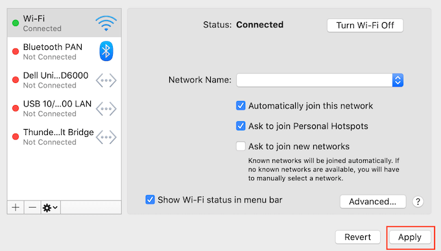Viewport: 441px width, 251px height.
Task: Click the Connected status text
Action: pos(259,25)
